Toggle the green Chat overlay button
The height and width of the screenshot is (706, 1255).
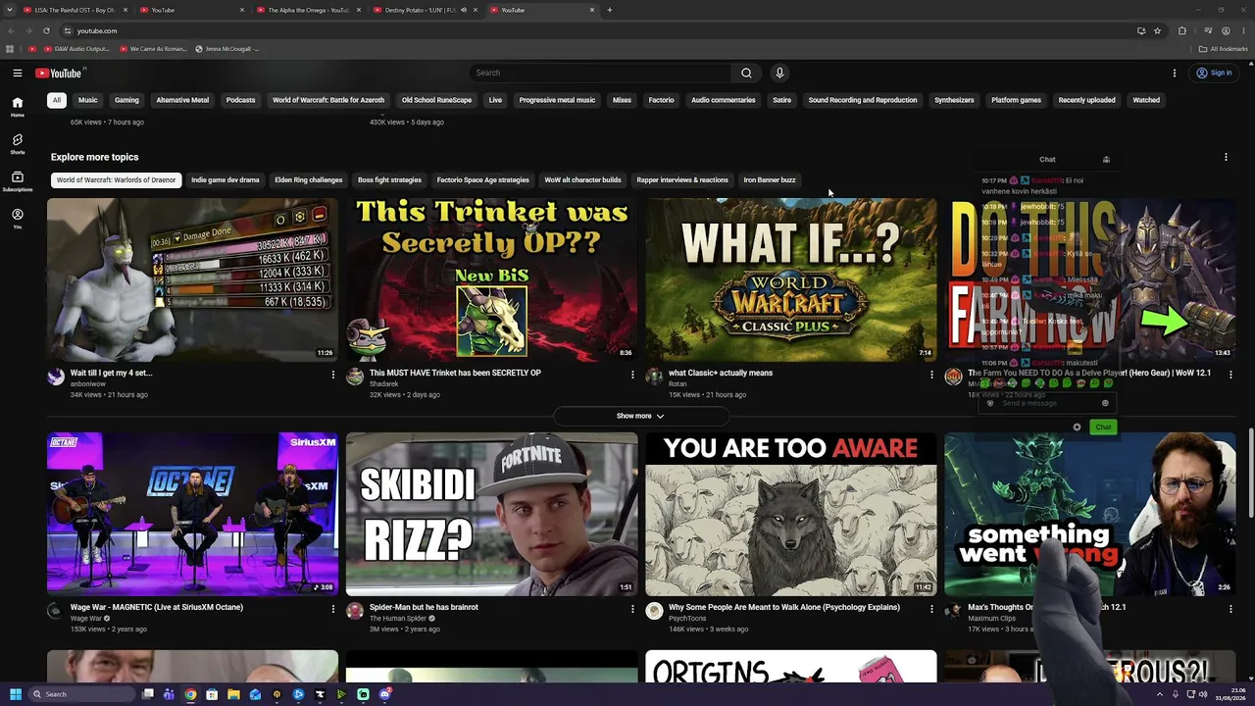(1103, 428)
